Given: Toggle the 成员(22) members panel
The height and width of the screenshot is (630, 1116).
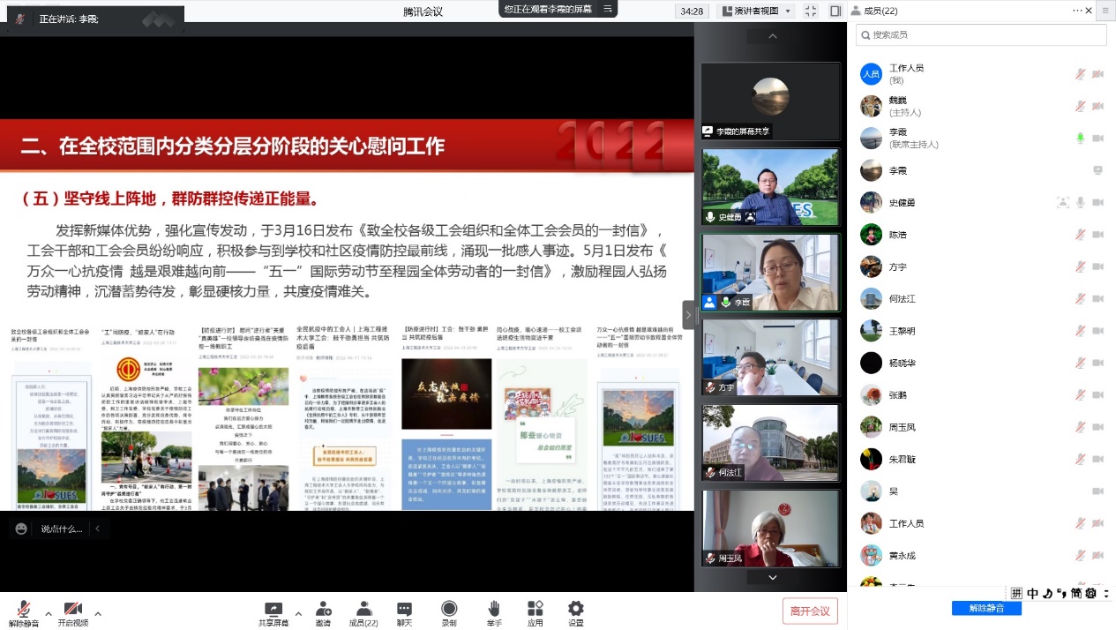Looking at the screenshot, I should (x=363, y=610).
